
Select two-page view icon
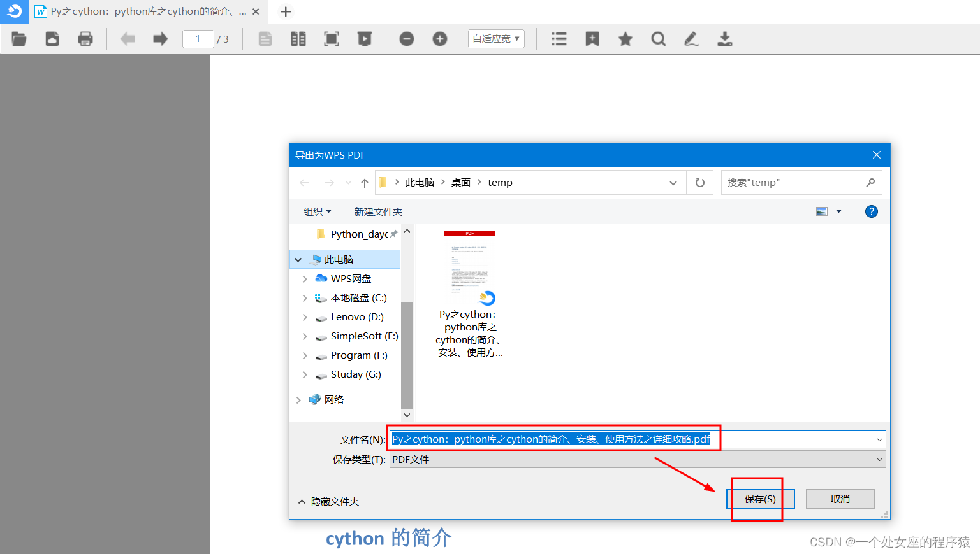(298, 39)
